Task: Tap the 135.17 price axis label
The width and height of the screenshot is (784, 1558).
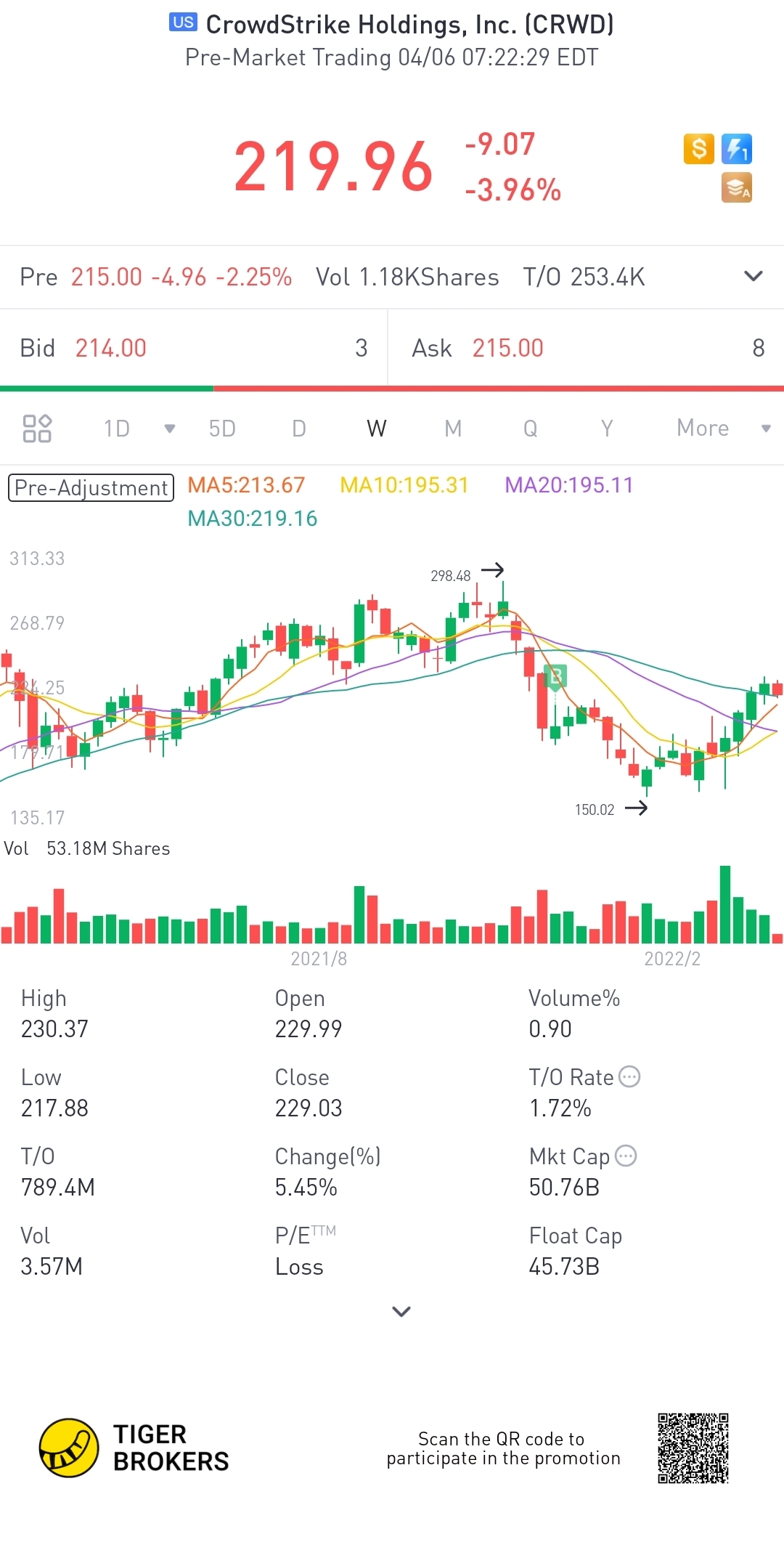Action: point(37,818)
